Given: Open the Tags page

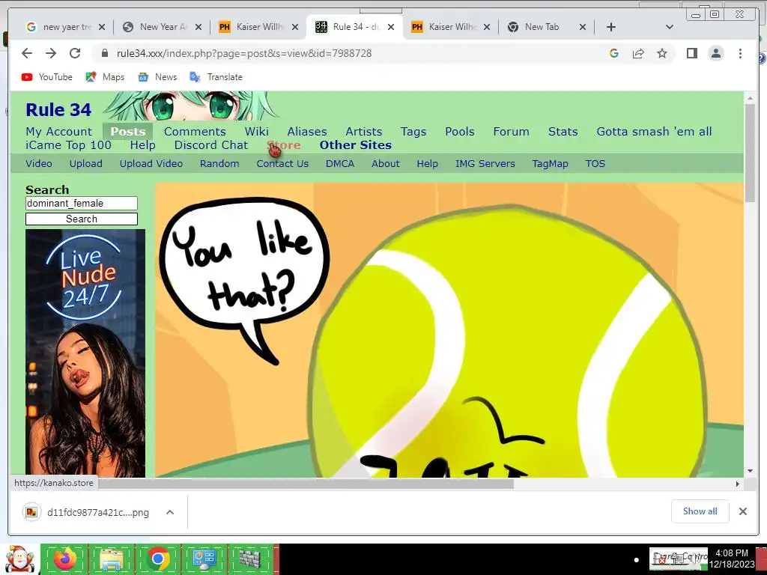Looking at the screenshot, I should [x=413, y=132].
